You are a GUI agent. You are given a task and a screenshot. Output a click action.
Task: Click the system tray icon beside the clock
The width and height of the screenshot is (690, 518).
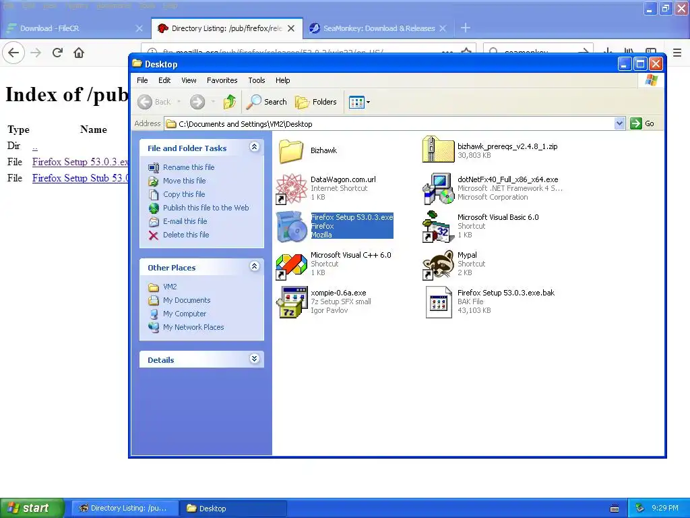pyautogui.click(x=640, y=508)
